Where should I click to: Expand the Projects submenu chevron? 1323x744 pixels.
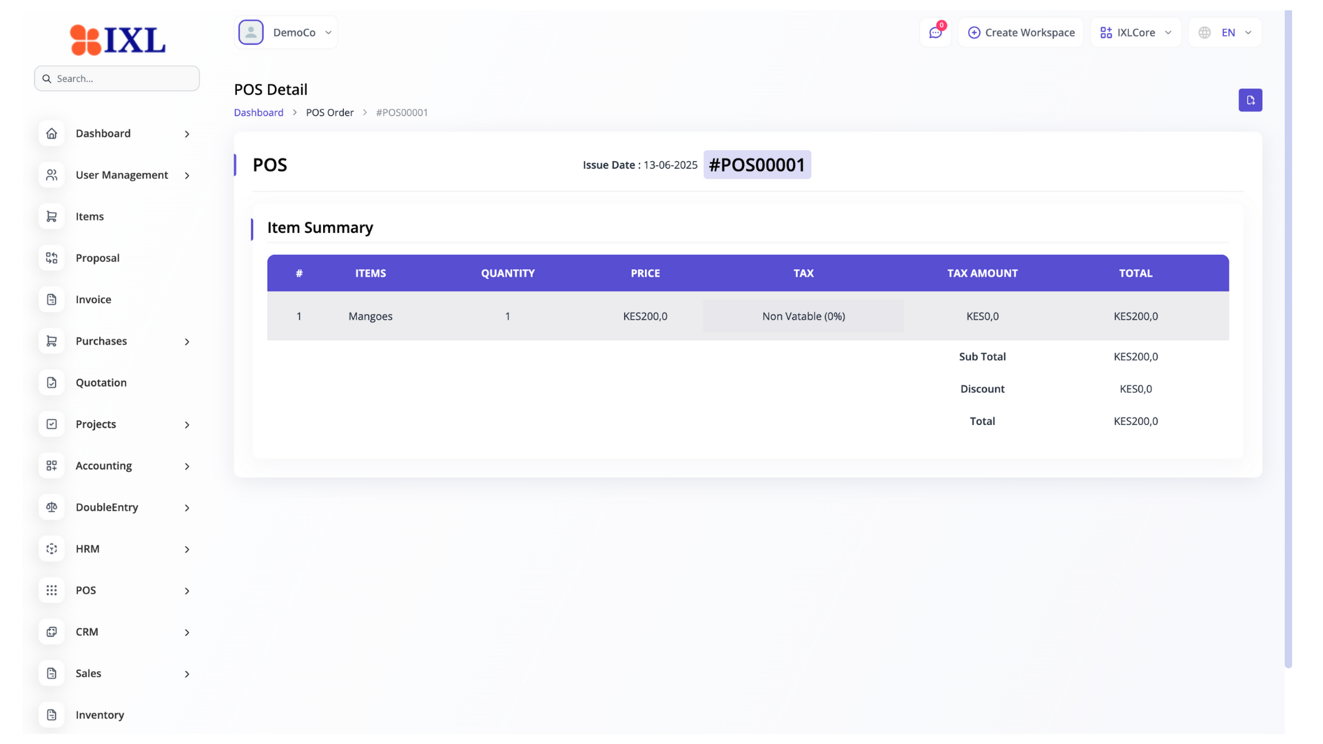tap(187, 425)
